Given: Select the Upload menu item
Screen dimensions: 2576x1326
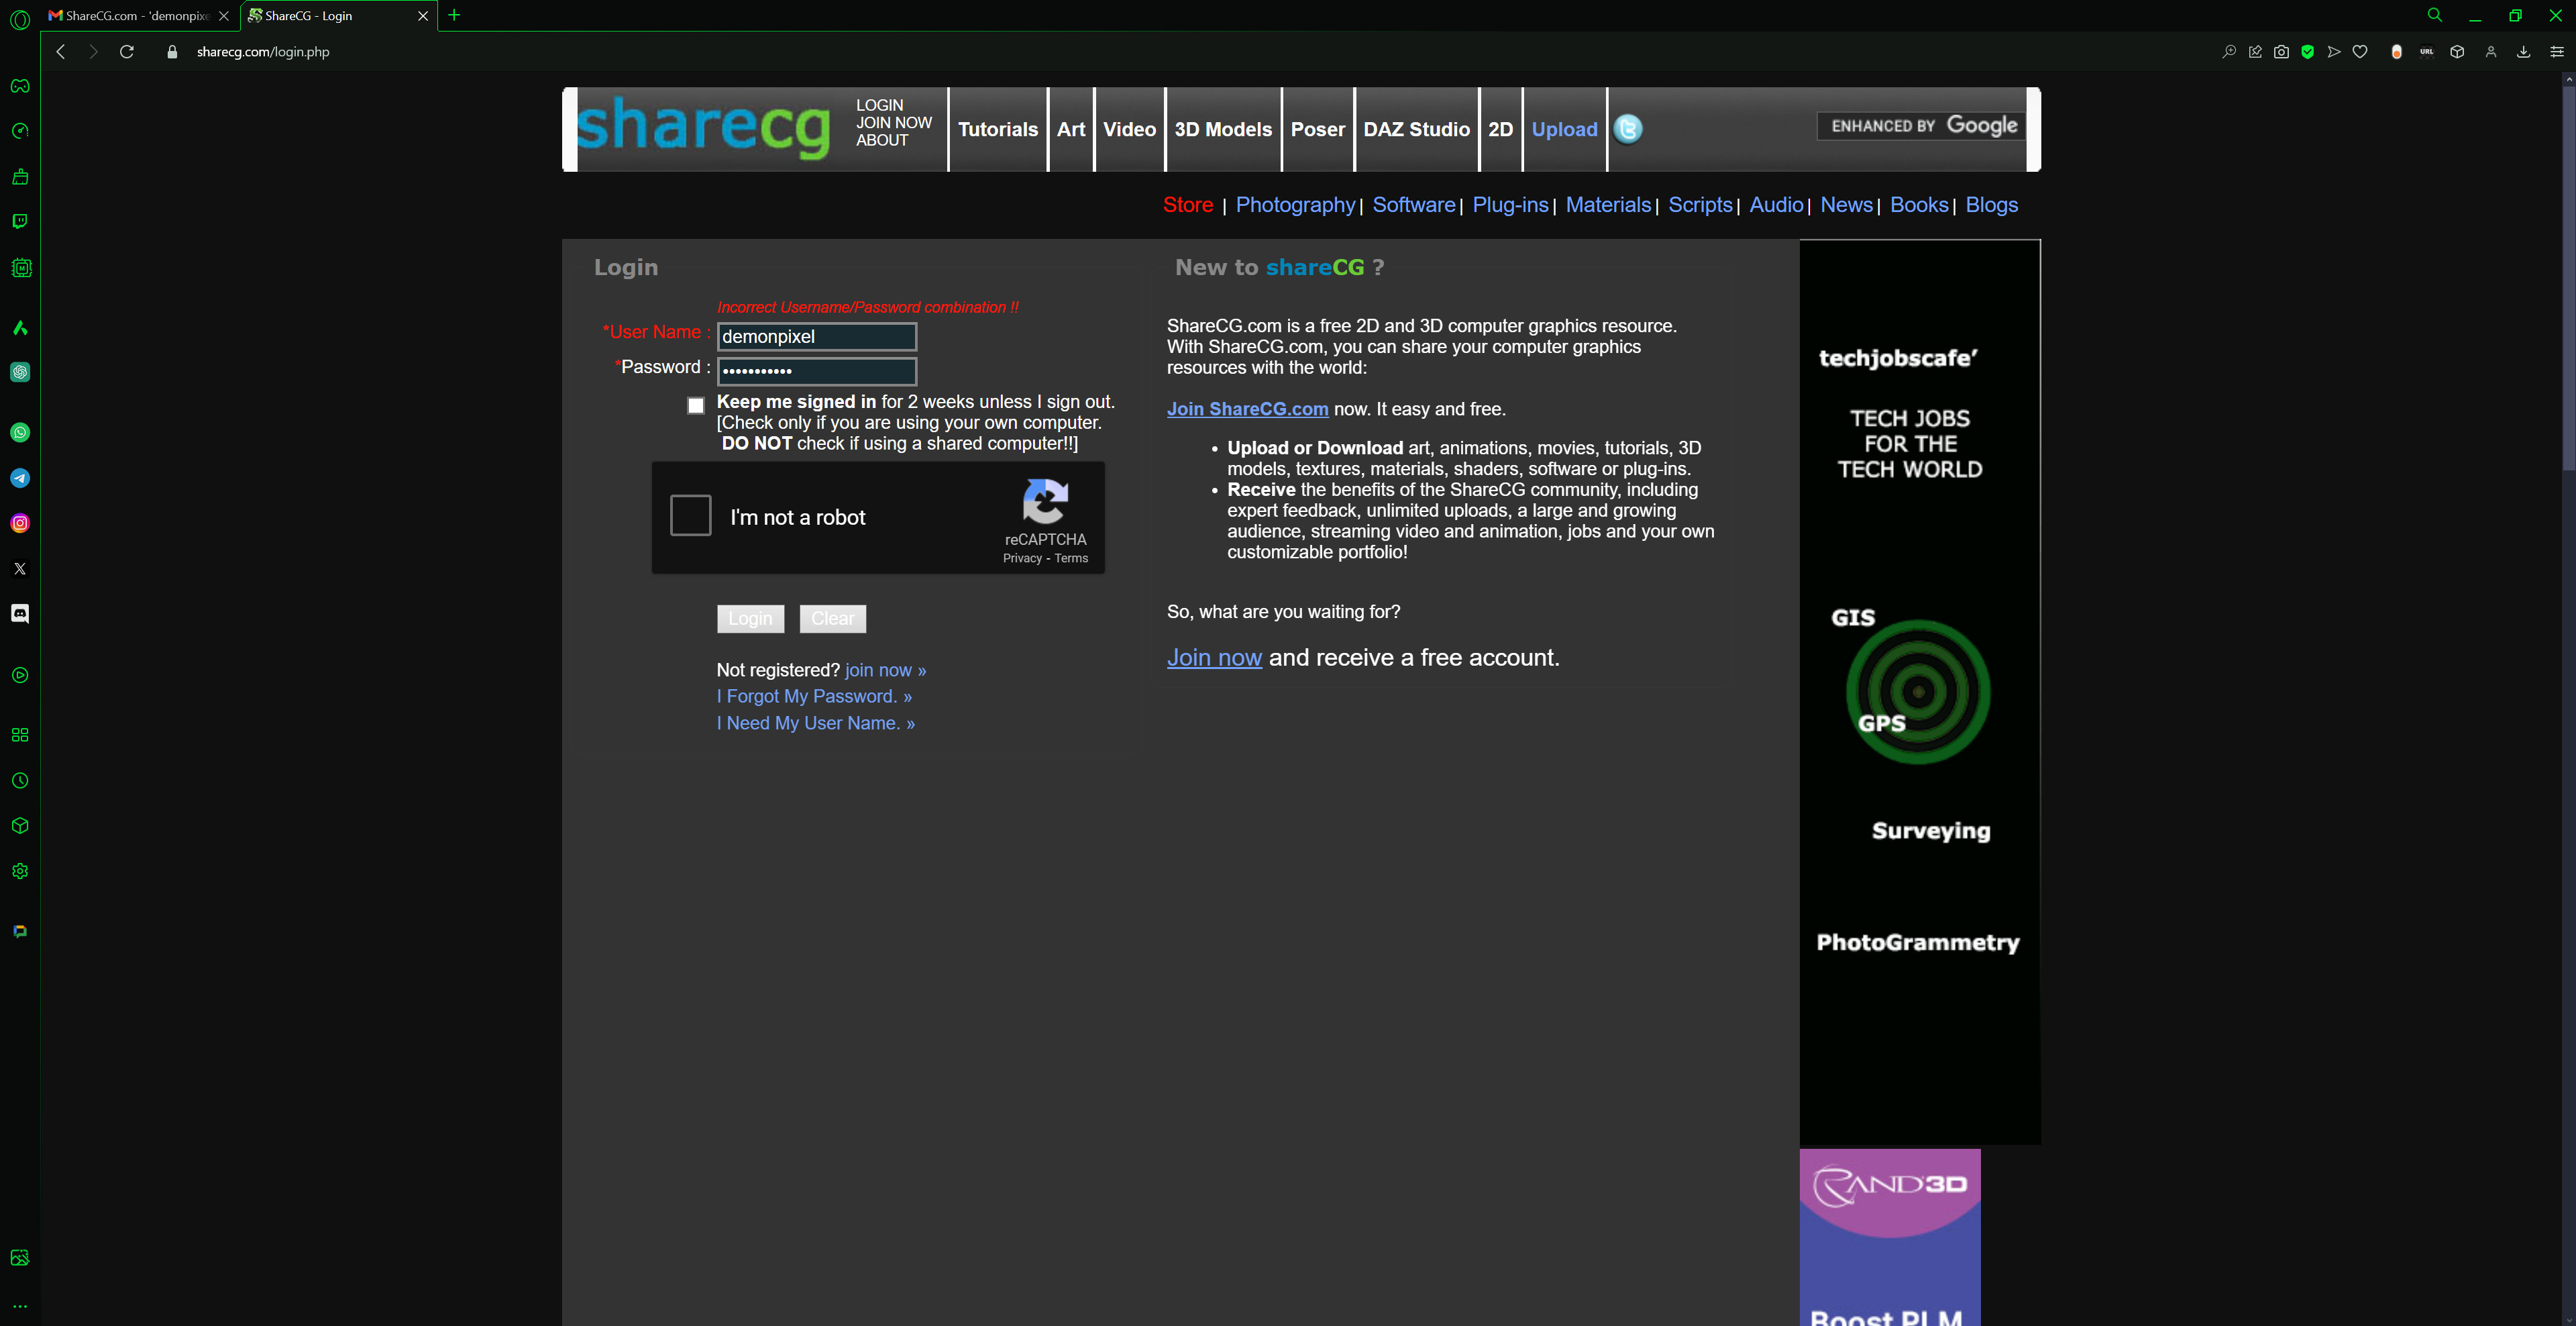Looking at the screenshot, I should pyautogui.click(x=1564, y=129).
